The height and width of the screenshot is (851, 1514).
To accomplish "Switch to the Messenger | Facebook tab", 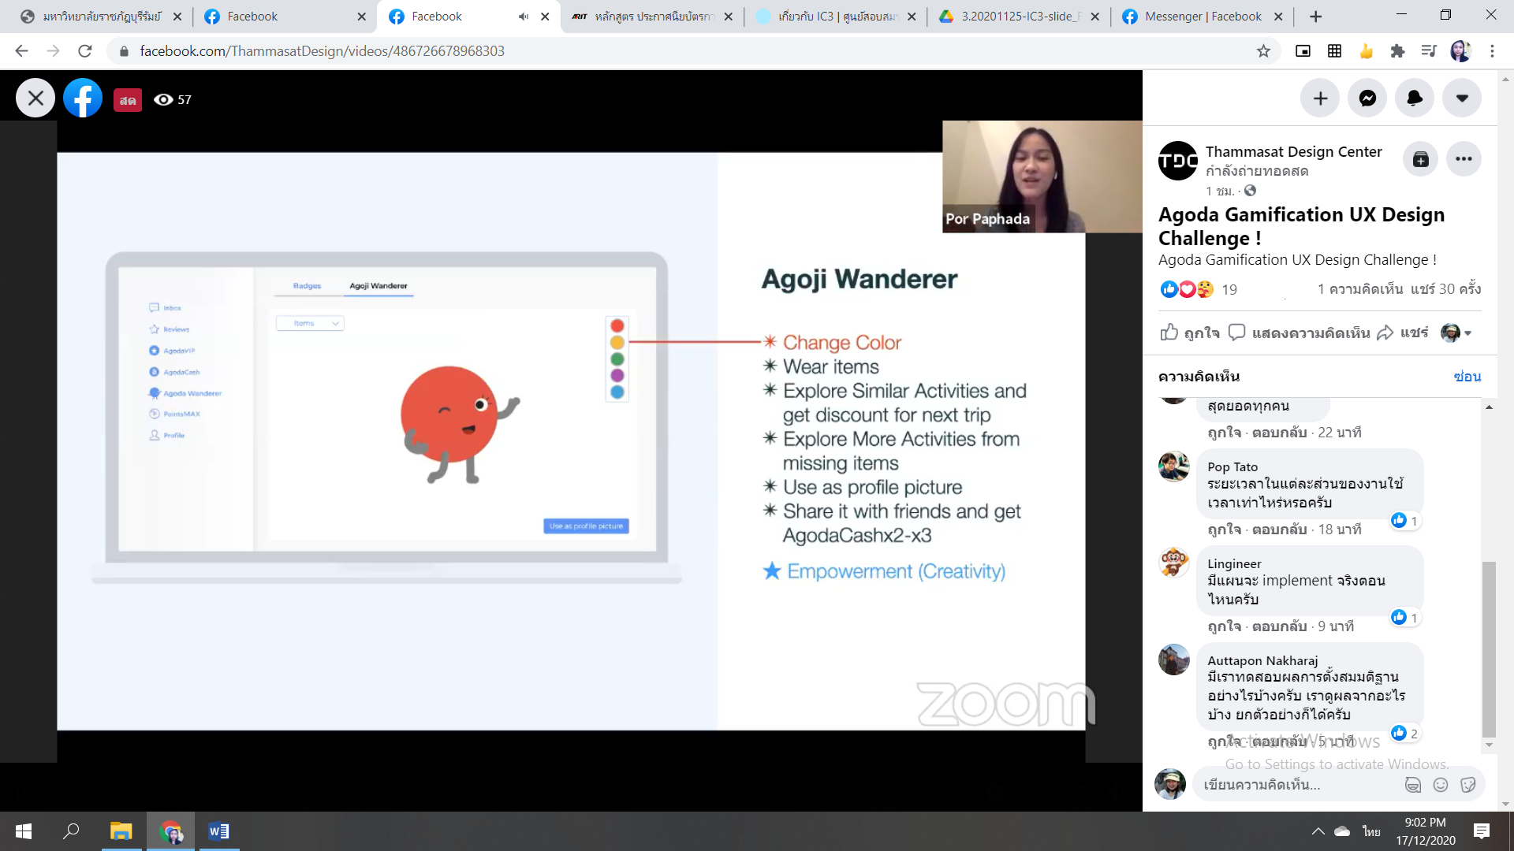I will [x=1203, y=17].
